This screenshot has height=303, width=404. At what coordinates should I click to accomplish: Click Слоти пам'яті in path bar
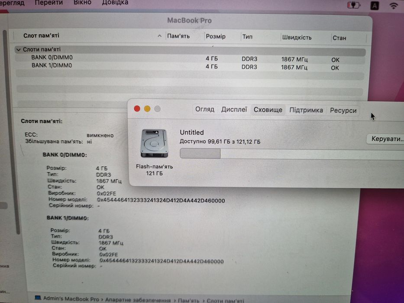coord(226,301)
